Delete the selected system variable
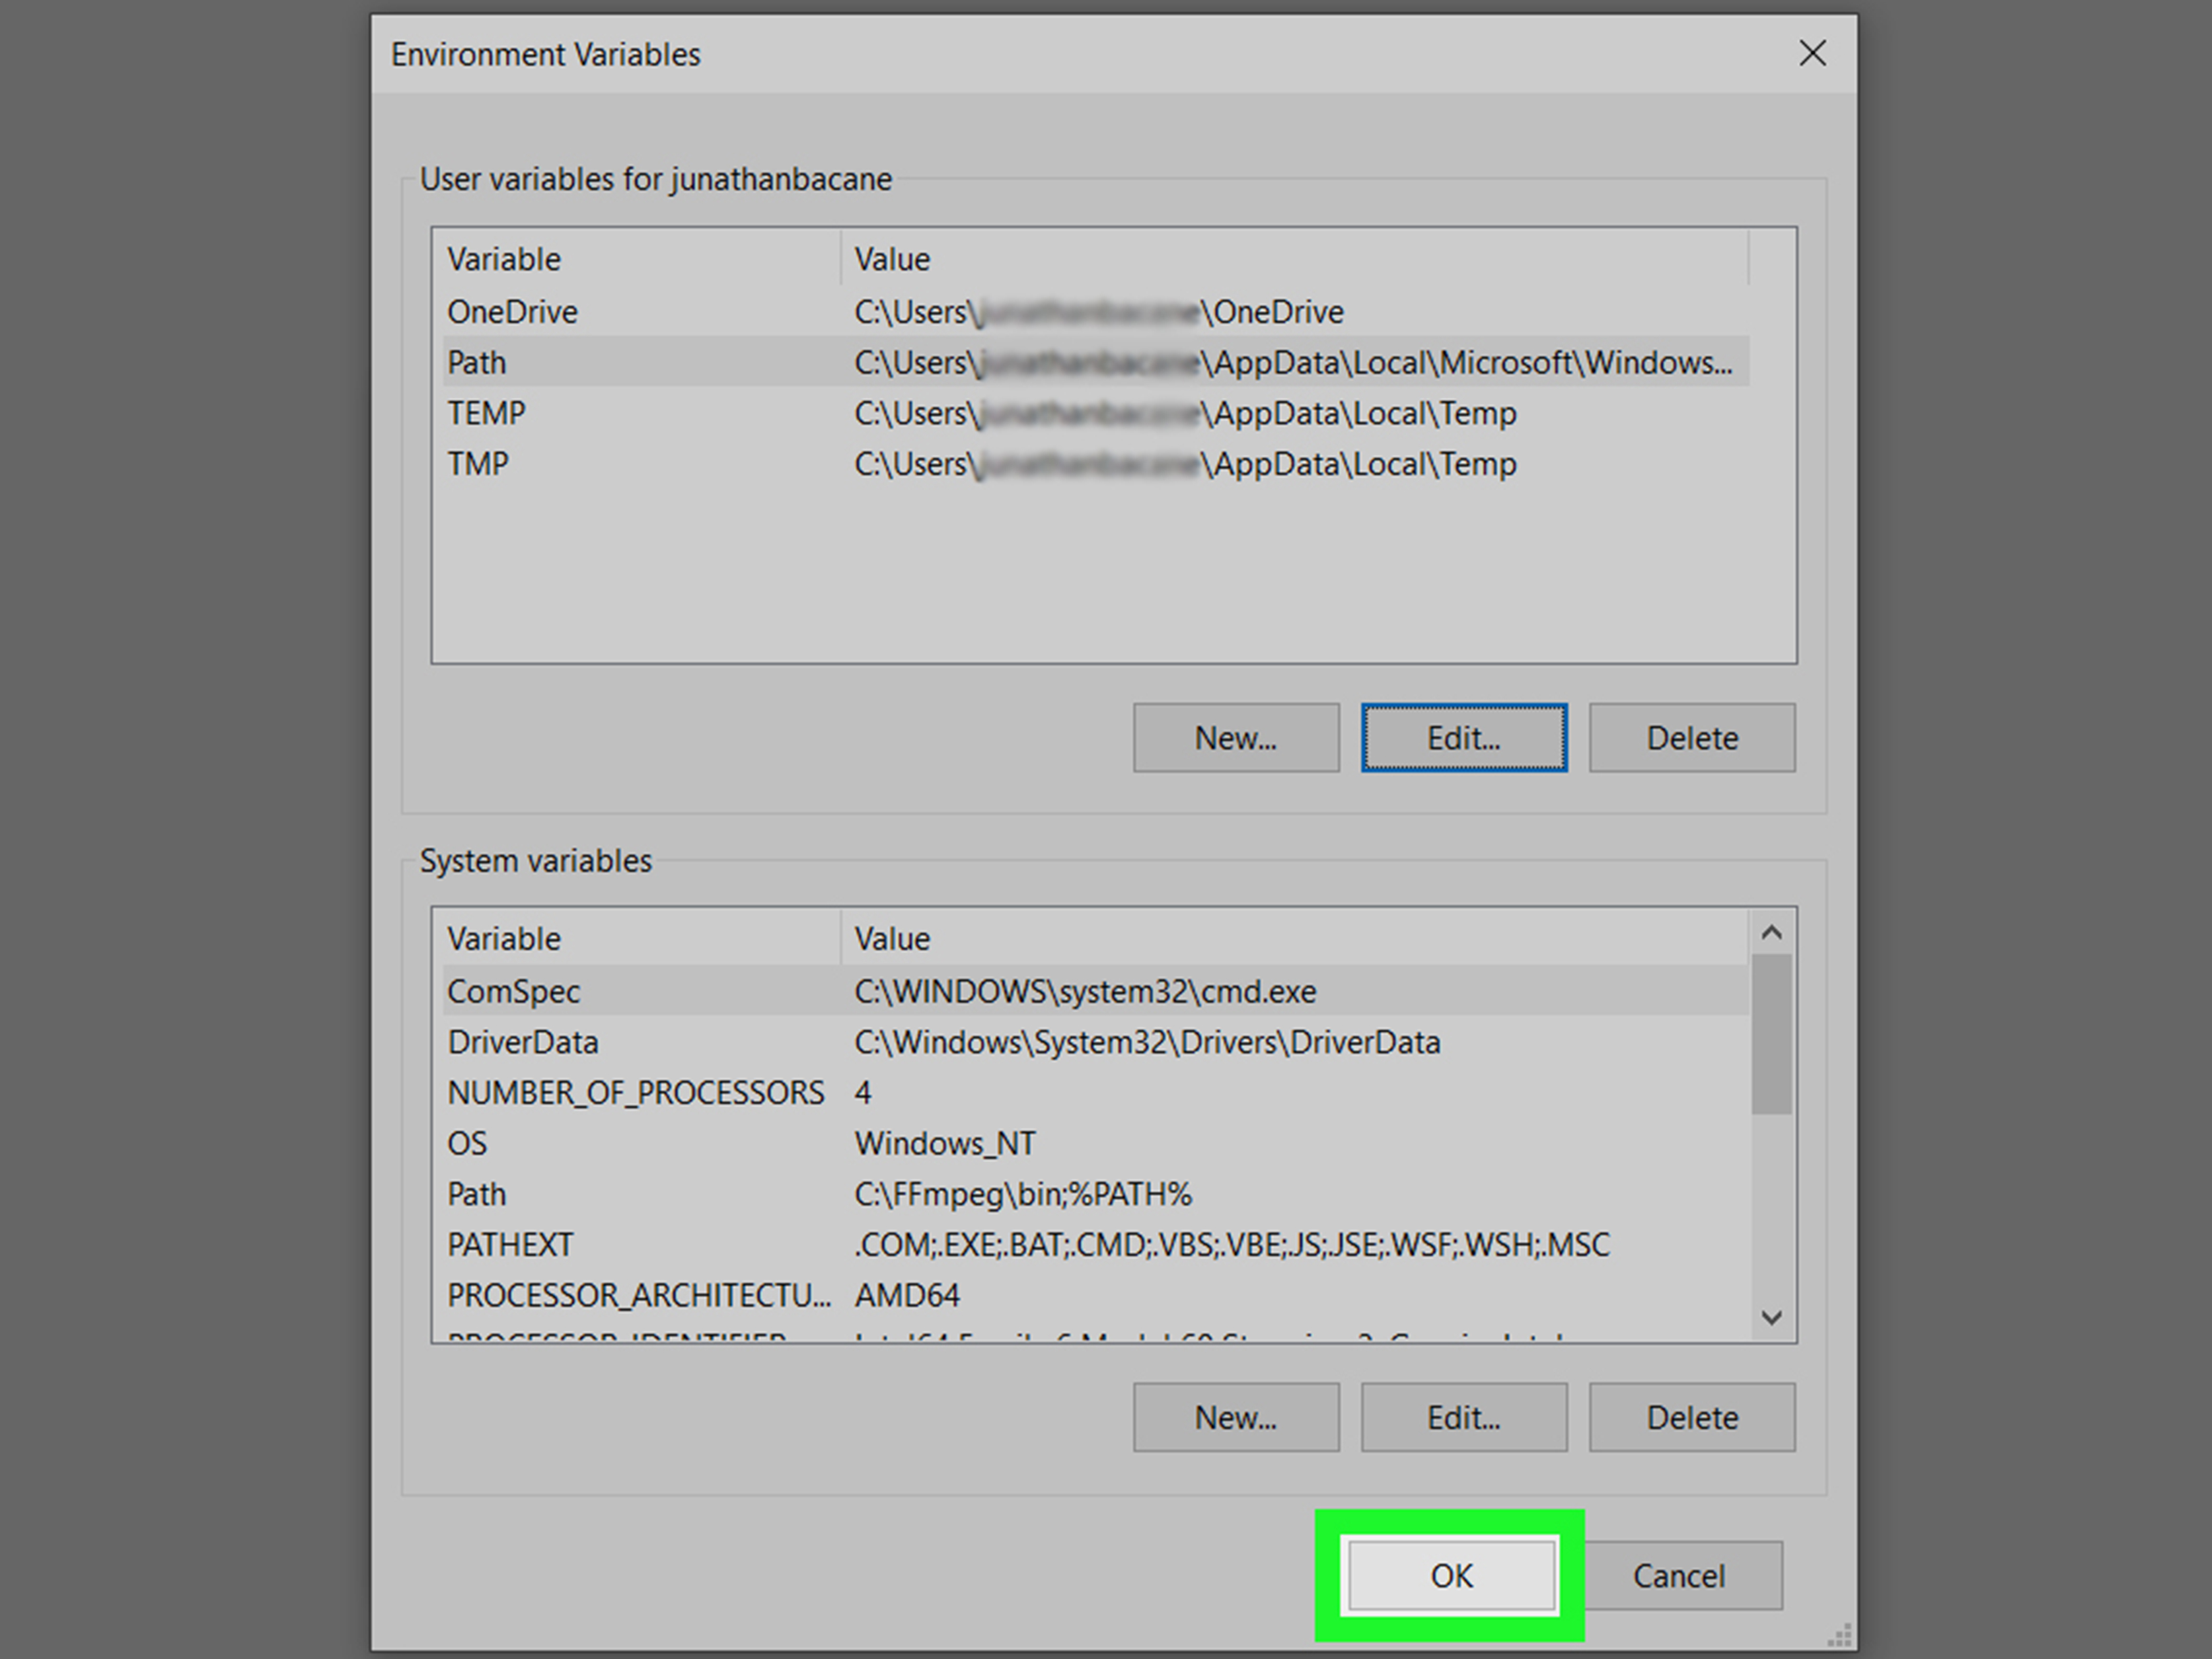 click(x=1692, y=1417)
